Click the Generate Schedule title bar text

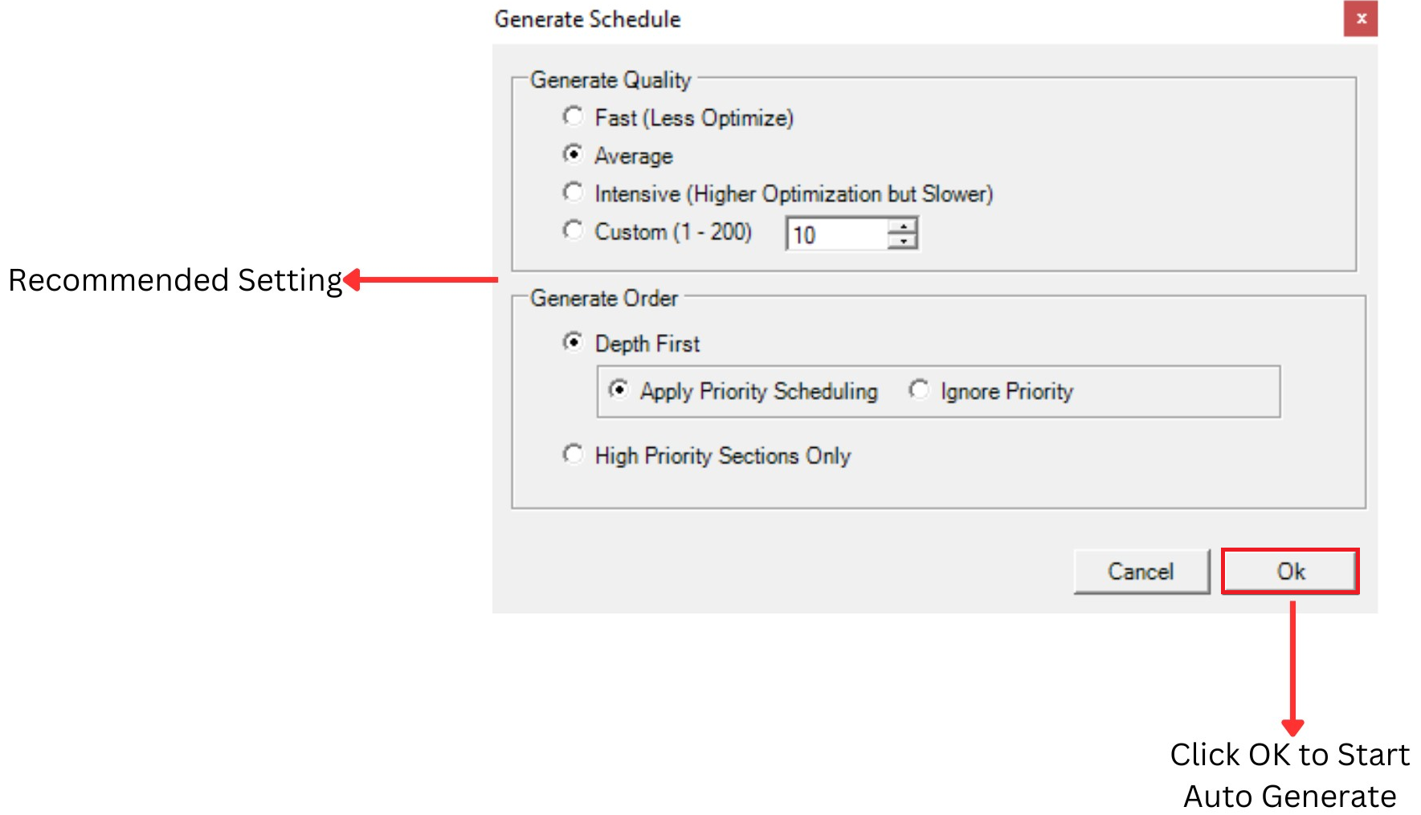587,19
